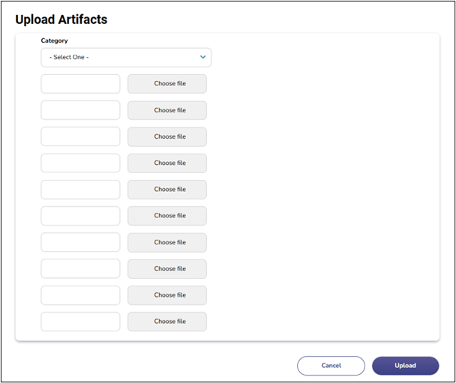Focus the third row's text field
Image resolution: width=456 pixels, height=383 pixels.
coord(80,136)
